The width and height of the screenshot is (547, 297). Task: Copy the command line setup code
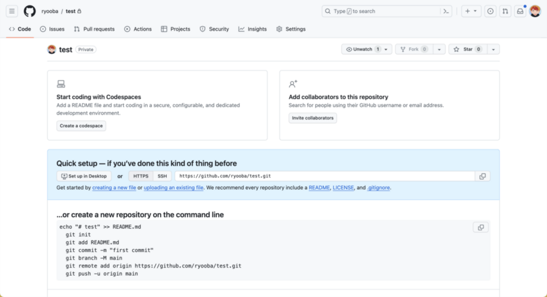(481, 227)
